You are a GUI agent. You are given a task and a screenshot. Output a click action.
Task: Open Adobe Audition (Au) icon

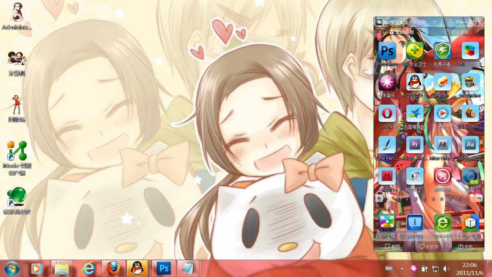(x=470, y=145)
